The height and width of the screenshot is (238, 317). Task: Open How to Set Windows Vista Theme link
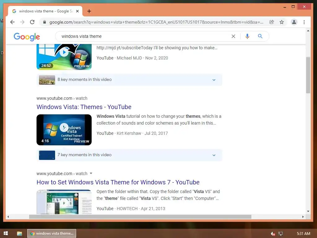pos(118,182)
